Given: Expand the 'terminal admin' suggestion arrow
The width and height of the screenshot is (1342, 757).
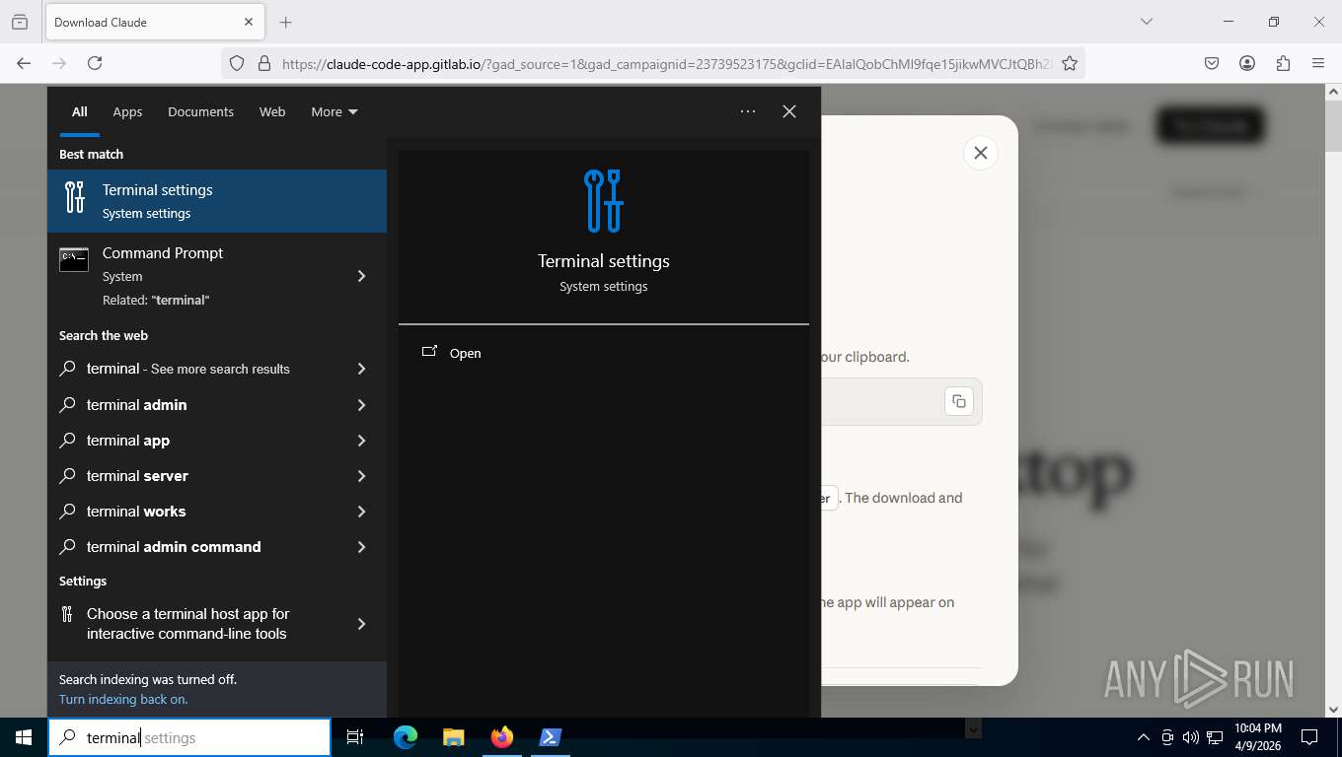Looking at the screenshot, I should click(x=361, y=405).
